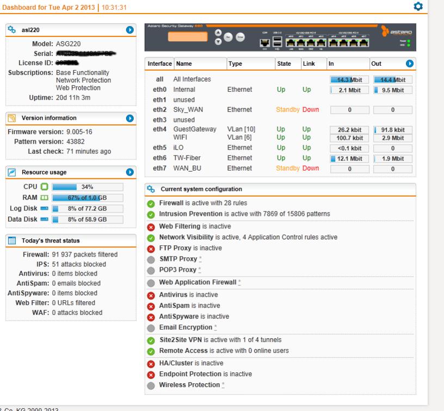Click the Log Disk 8% of 77.2 GB bar
The width and height of the screenshot is (444, 411).
coord(88,209)
